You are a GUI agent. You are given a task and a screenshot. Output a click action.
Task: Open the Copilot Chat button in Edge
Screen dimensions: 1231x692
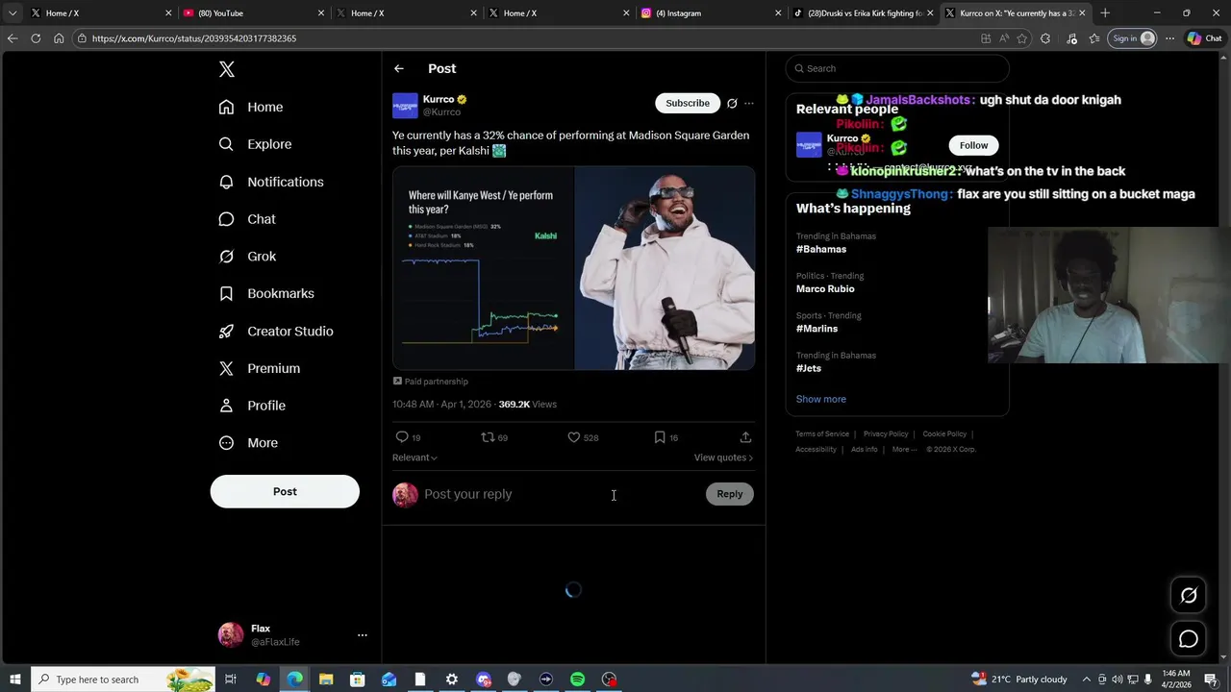click(1204, 38)
